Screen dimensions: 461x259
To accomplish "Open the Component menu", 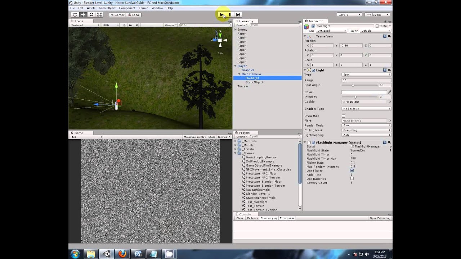I will (x=127, y=8).
